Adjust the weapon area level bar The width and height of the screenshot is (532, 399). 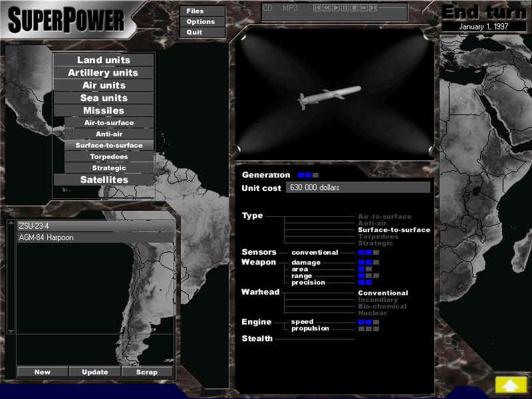[x=365, y=269]
